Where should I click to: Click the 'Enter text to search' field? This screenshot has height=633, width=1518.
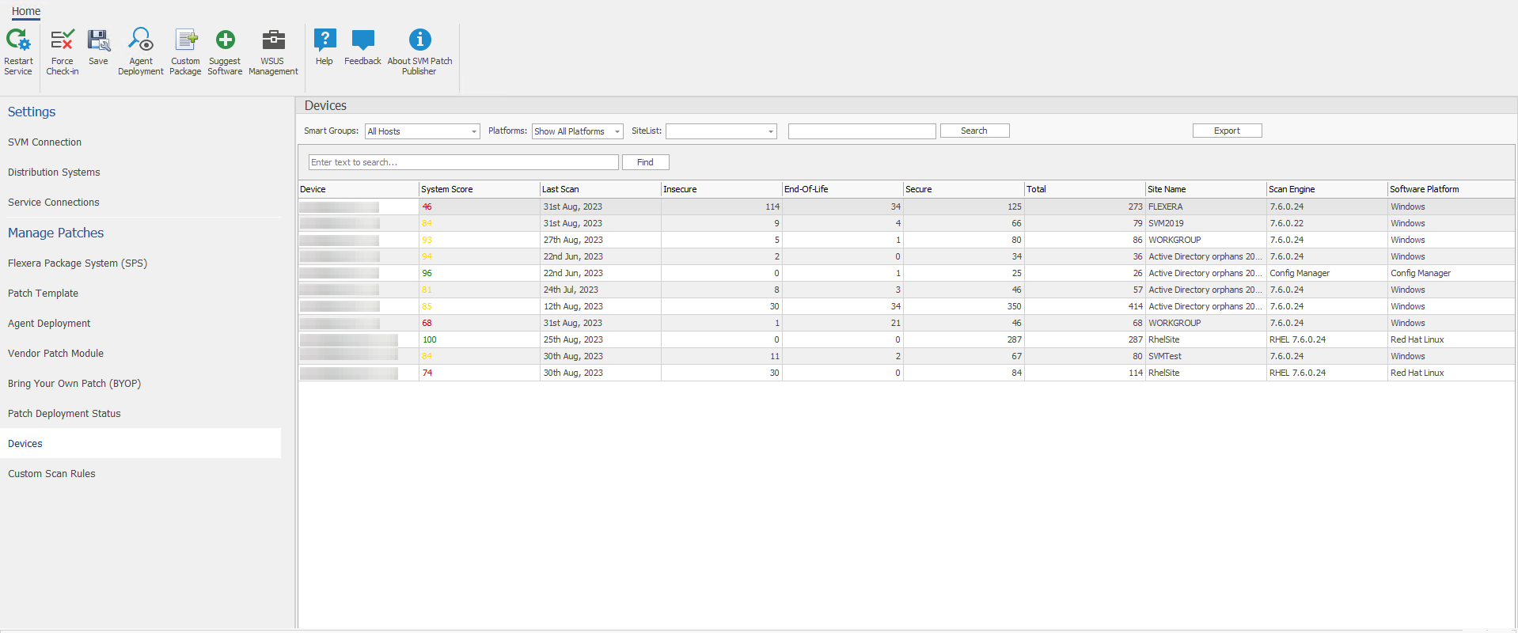pos(463,162)
